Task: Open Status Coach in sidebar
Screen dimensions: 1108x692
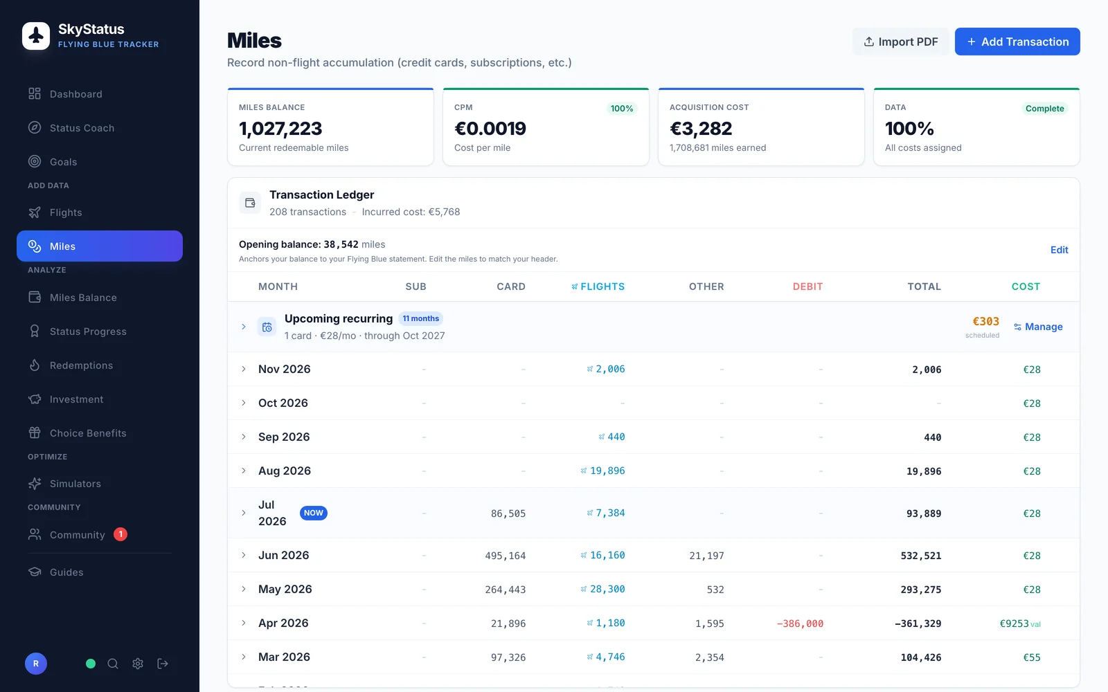Action: point(100,128)
